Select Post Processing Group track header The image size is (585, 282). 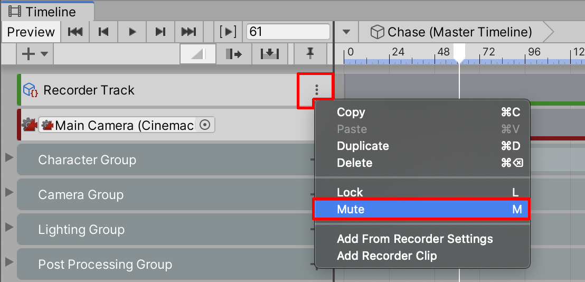[x=166, y=264]
